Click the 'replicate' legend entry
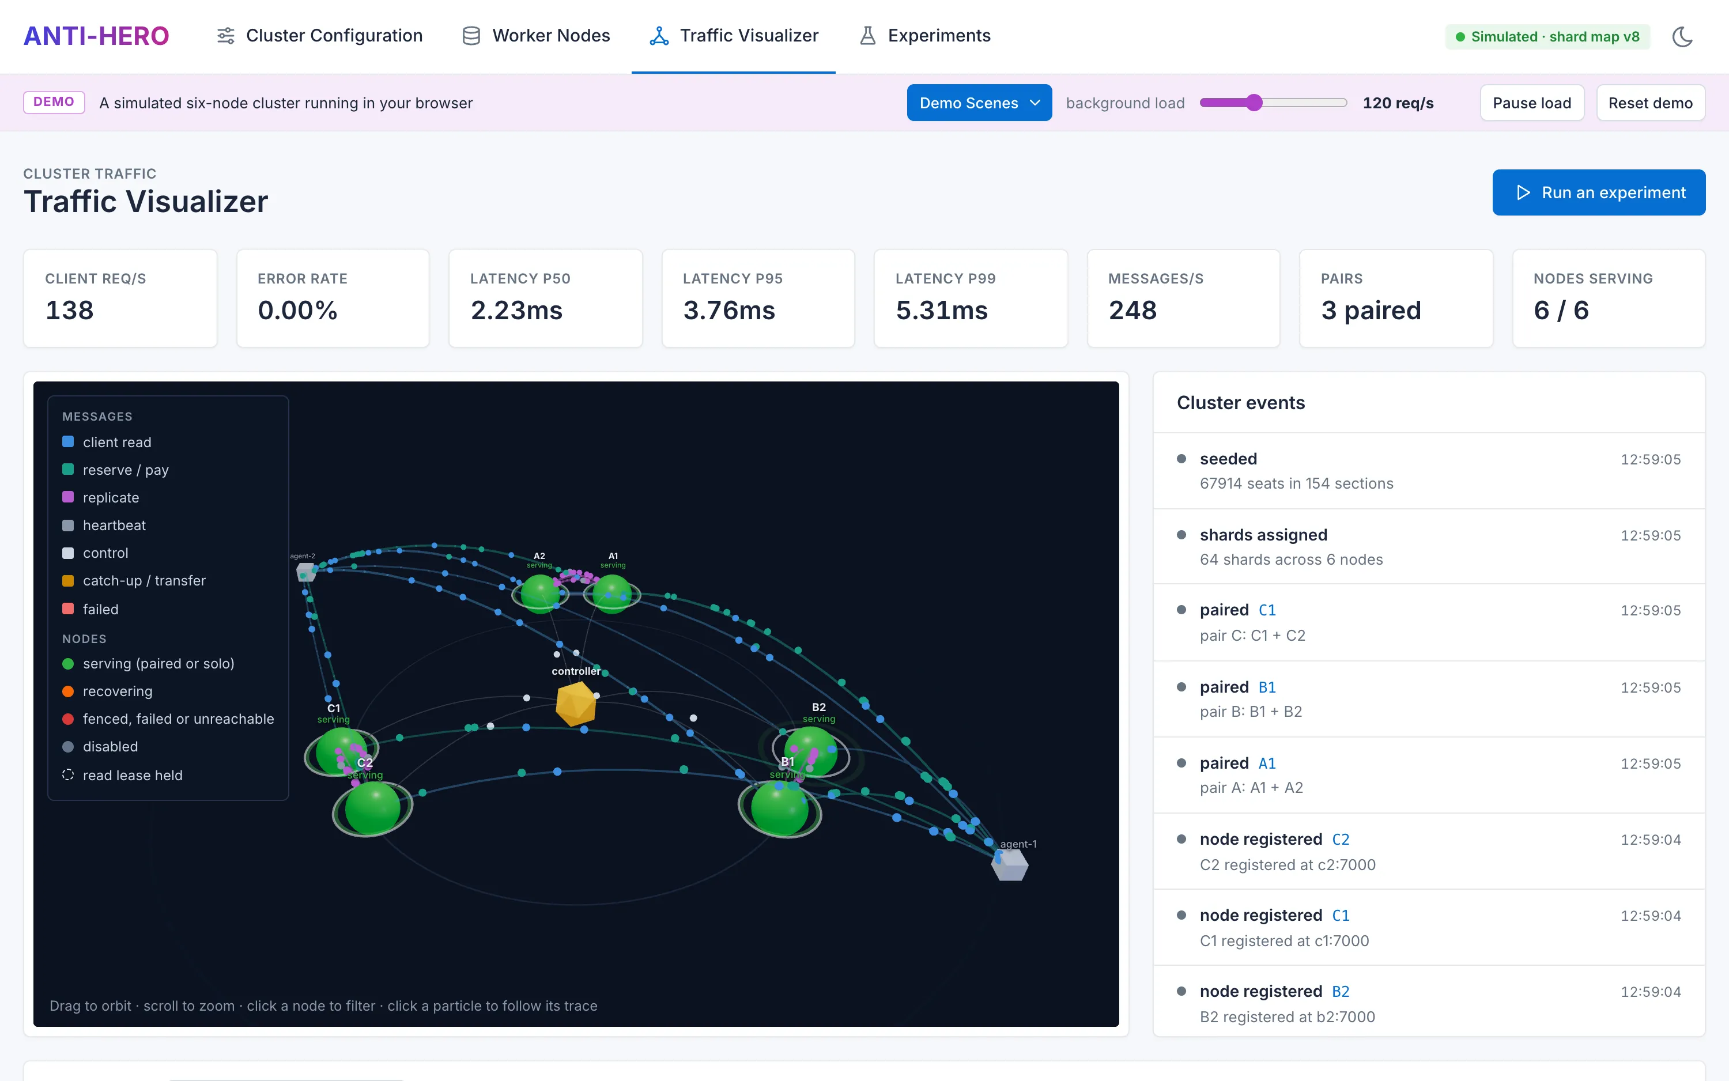Screen dimensions: 1729x1081 (x=101, y=498)
